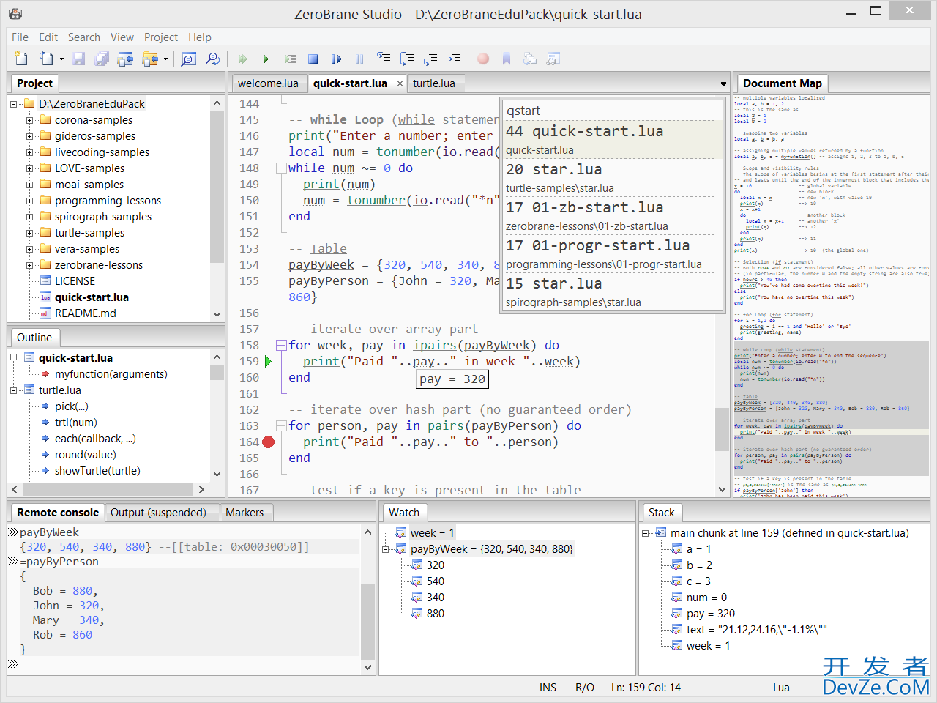Collapse the D:\ZeroBraneEduPack root node
The height and width of the screenshot is (703, 937).
pyautogui.click(x=14, y=104)
